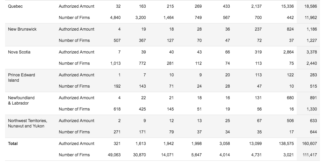Select total number of firms 111,417
Image resolution: width=325 pixels, height=164 pixels.
(310, 155)
